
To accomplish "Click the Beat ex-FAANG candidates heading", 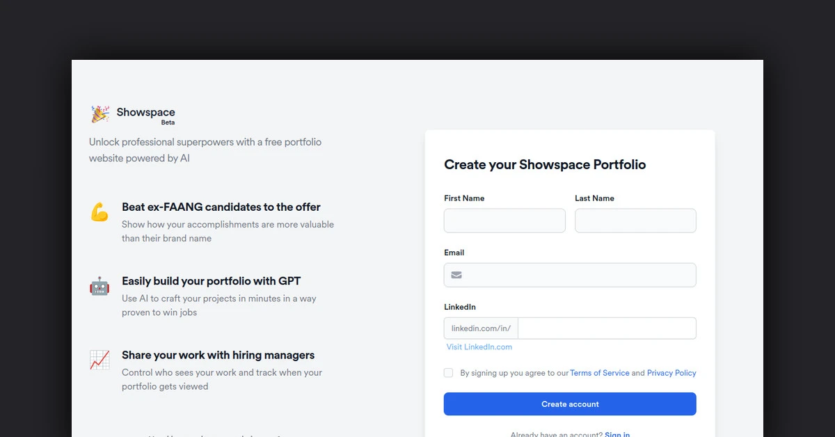I will (x=221, y=207).
